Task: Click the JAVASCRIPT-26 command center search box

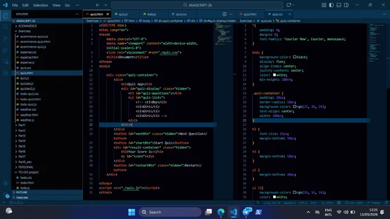Action: [x=197, y=5]
